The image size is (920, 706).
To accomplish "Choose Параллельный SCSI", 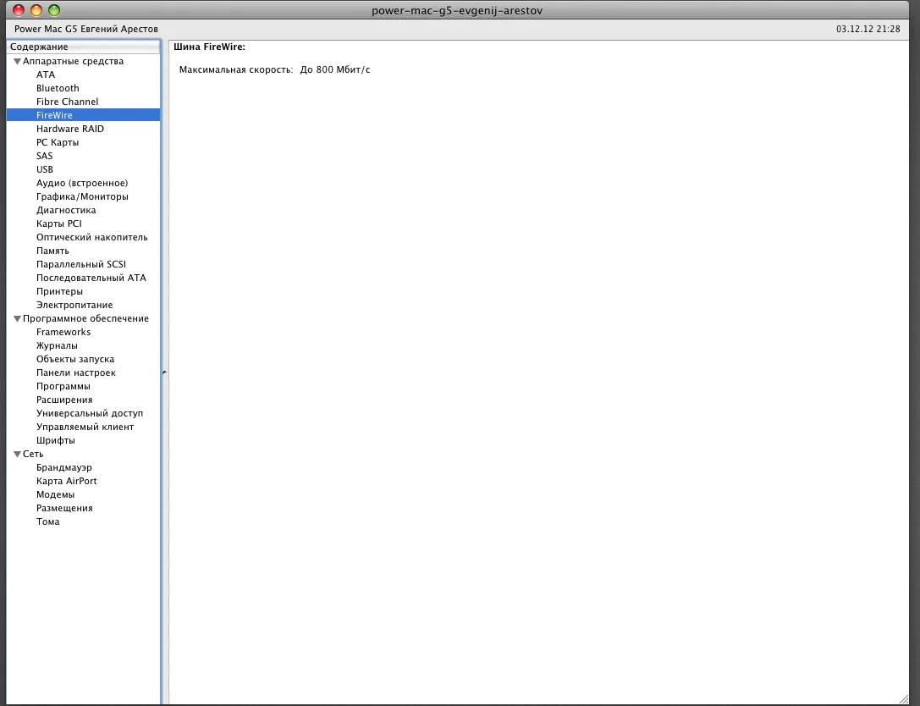I will click(81, 264).
